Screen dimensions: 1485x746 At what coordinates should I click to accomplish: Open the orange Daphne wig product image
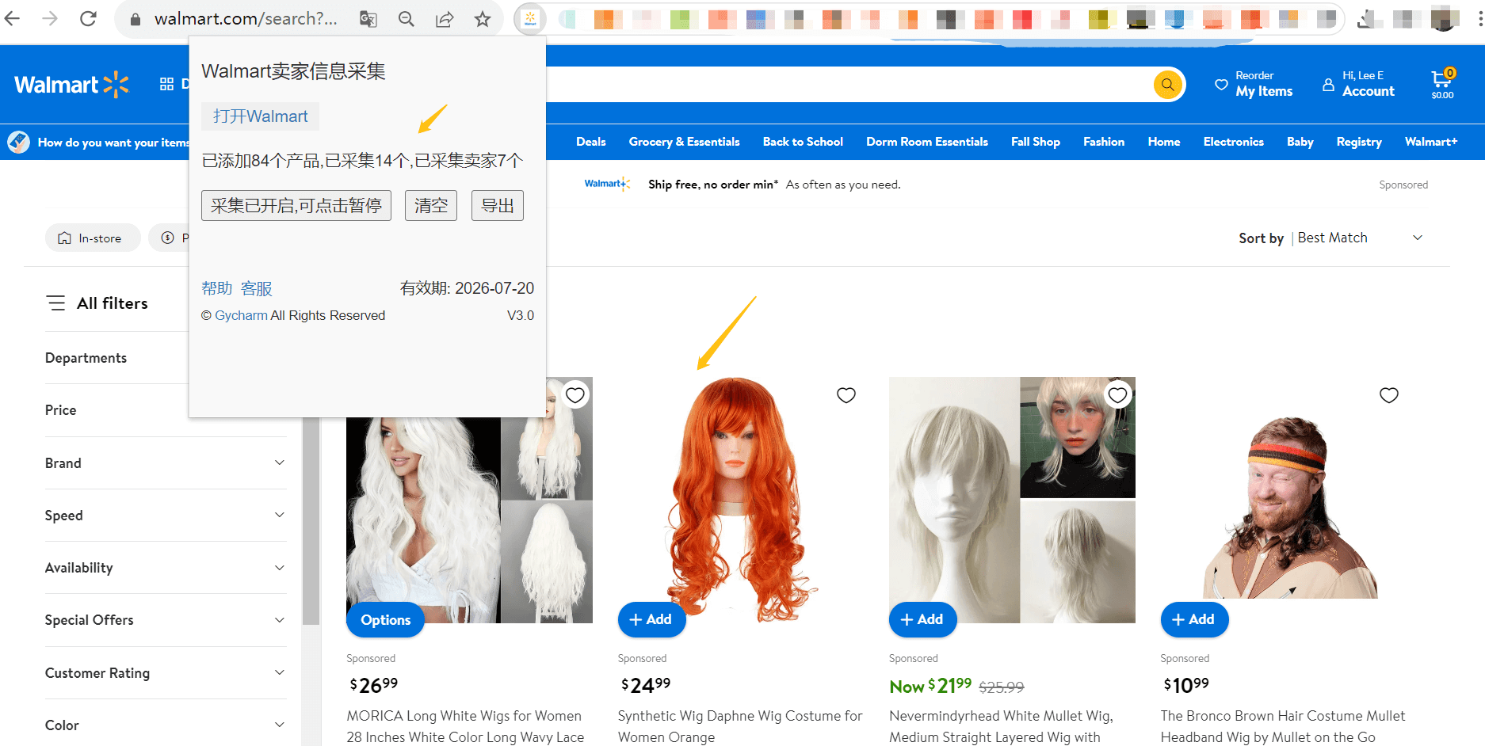(x=740, y=500)
